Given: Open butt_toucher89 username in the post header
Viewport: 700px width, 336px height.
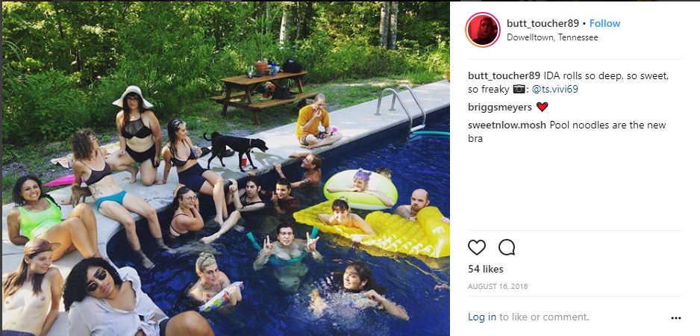Looking at the screenshot, I should point(543,23).
